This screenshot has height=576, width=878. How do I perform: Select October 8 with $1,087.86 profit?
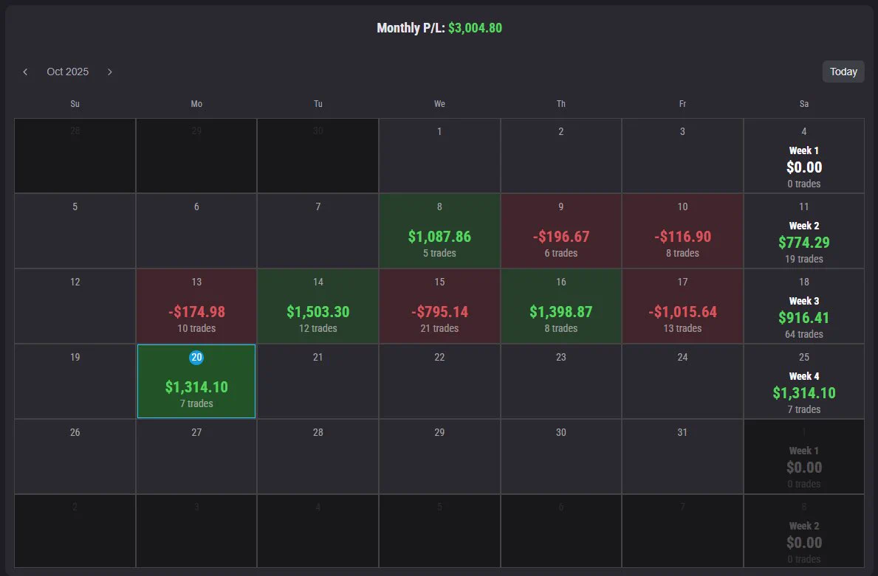[439, 231]
